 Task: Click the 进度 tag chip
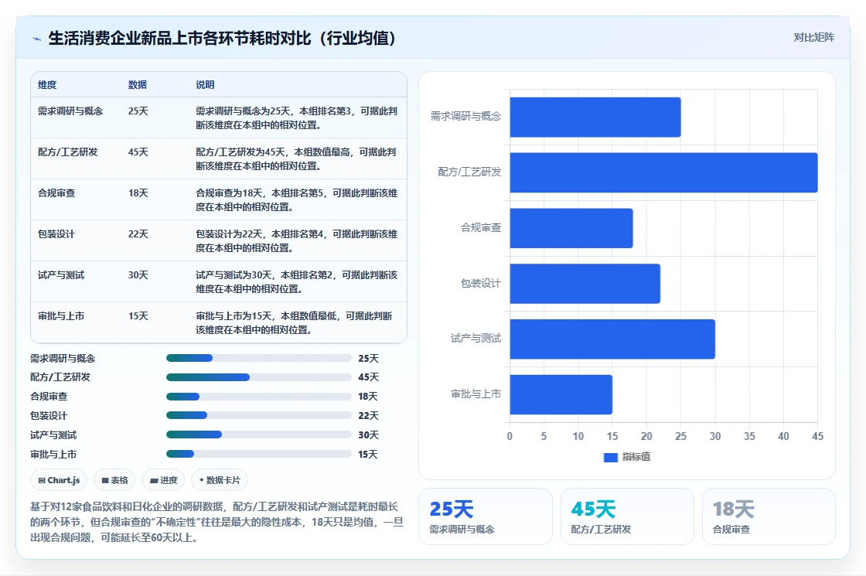[163, 480]
